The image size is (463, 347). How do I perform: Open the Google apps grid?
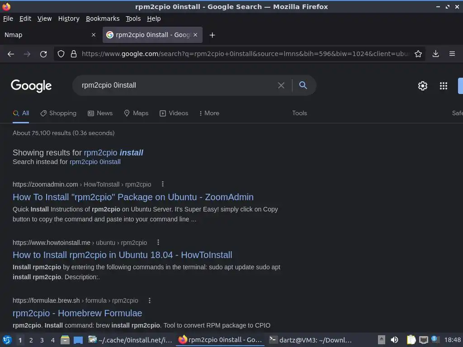(444, 86)
